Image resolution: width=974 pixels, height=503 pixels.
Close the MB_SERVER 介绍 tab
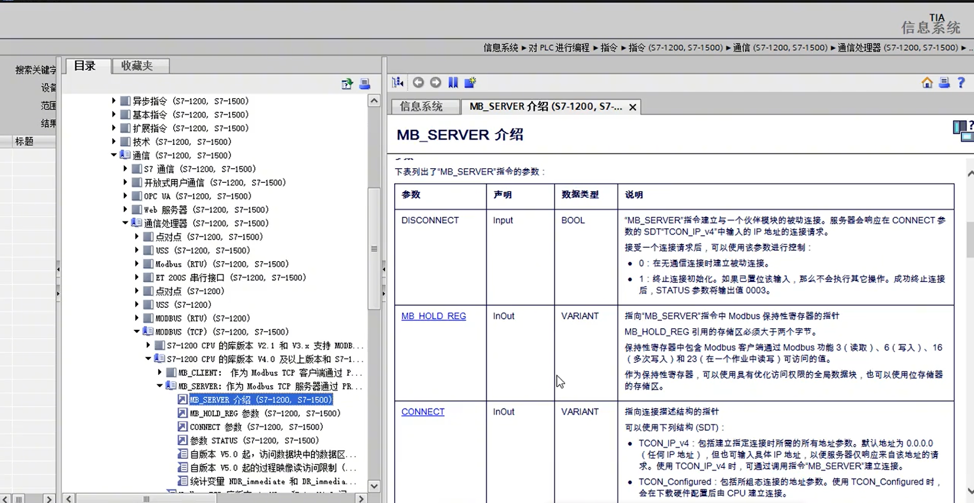coord(633,107)
